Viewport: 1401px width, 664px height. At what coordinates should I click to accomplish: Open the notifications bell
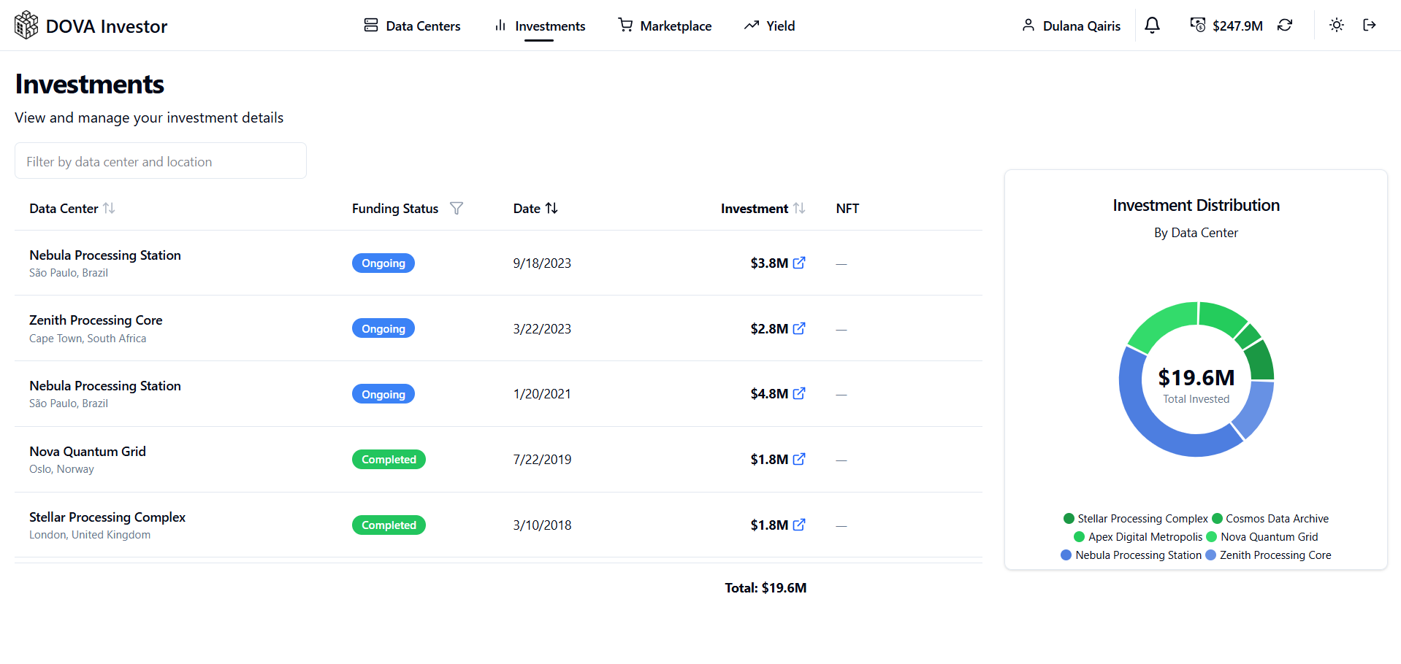(1151, 25)
